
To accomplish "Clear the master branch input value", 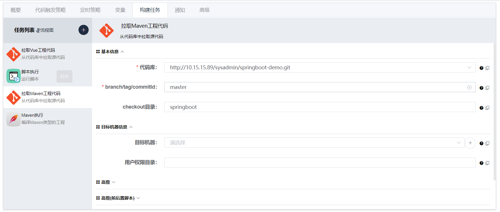I will [x=469, y=87].
